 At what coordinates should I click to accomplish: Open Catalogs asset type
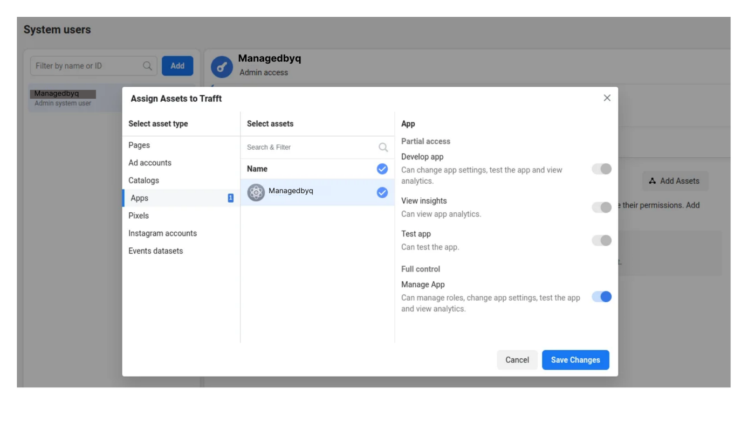tap(143, 180)
